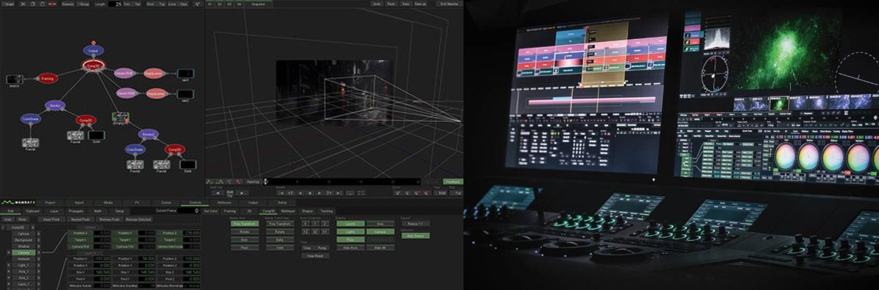879x290 pixels.
Task: Open the rand1 clip thumbnail node
Action: pos(185,73)
